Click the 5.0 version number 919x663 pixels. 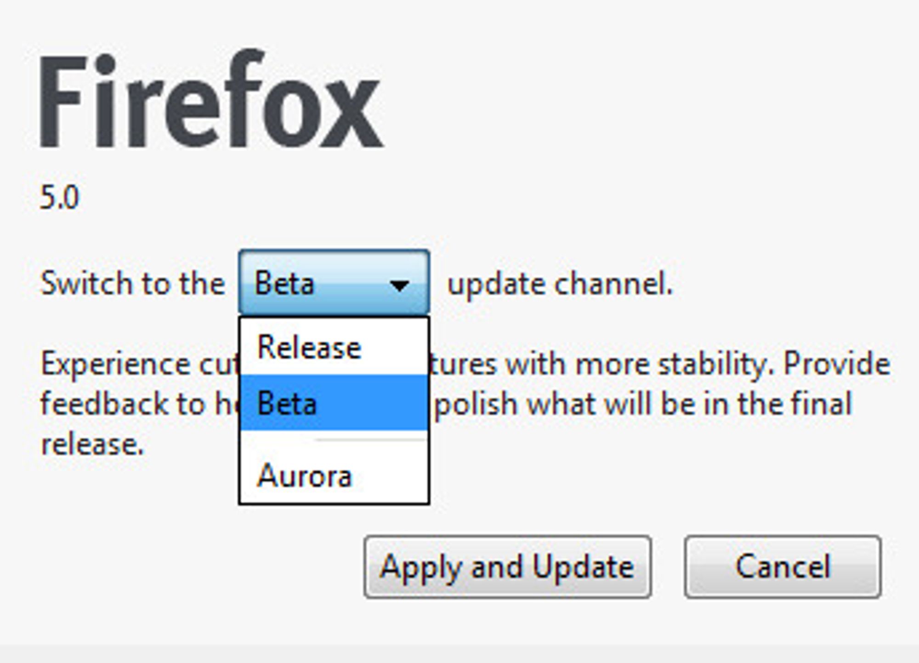click(x=60, y=198)
